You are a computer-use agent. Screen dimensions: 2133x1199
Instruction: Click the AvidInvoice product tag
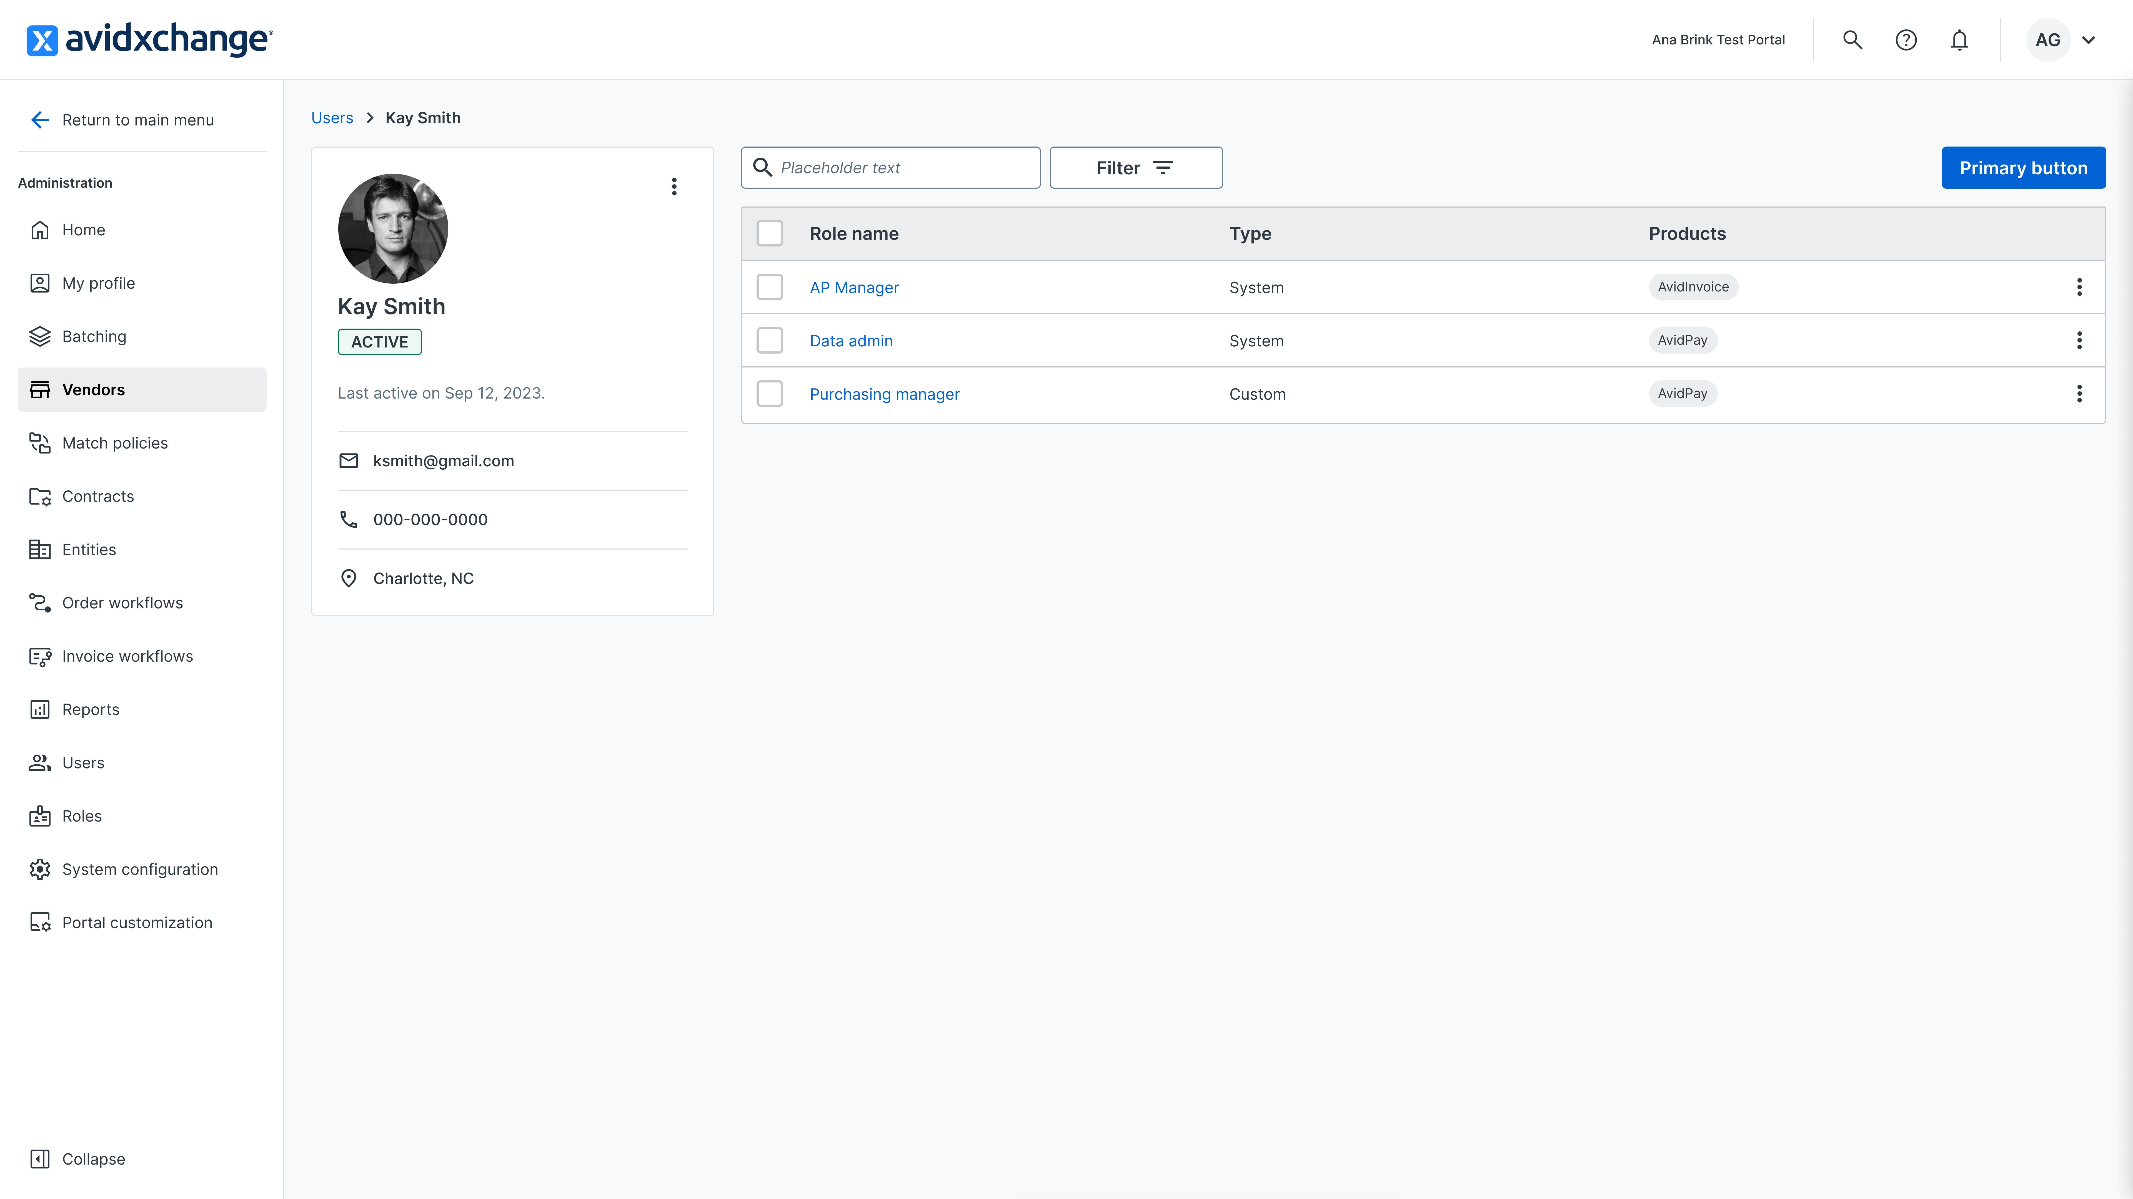pyautogui.click(x=1693, y=287)
